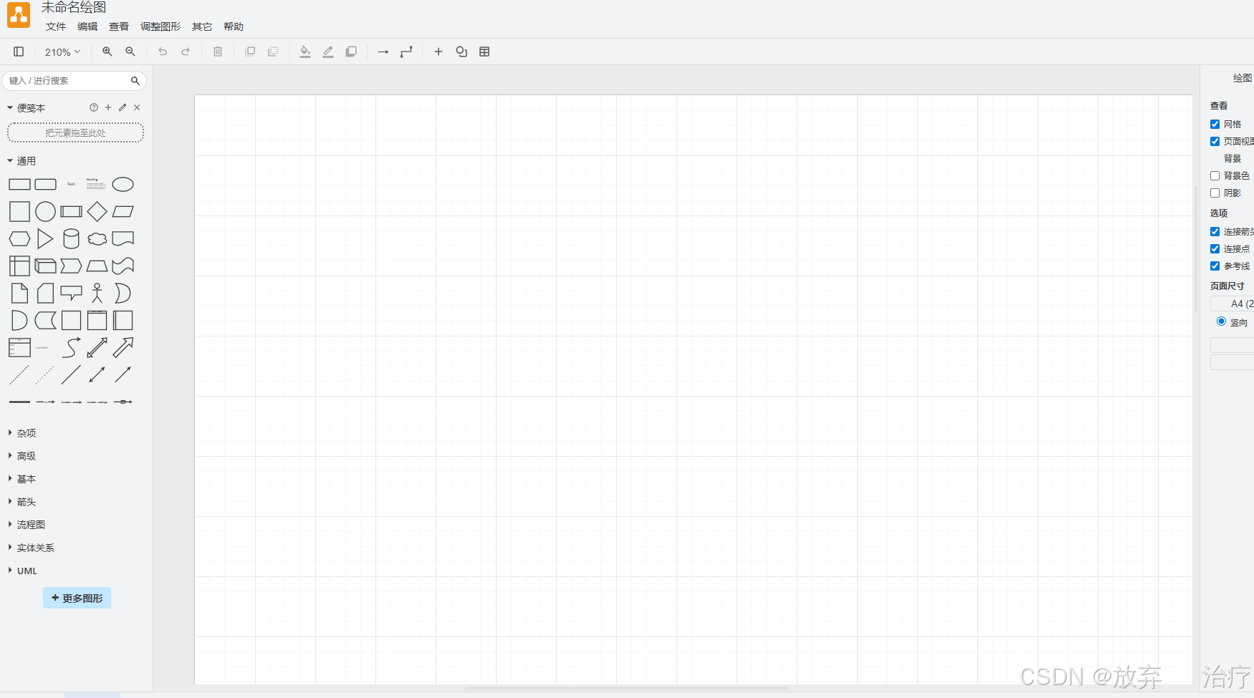The image size is (1254, 698).
Task: Click the shape search field
Action: tap(68, 80)
